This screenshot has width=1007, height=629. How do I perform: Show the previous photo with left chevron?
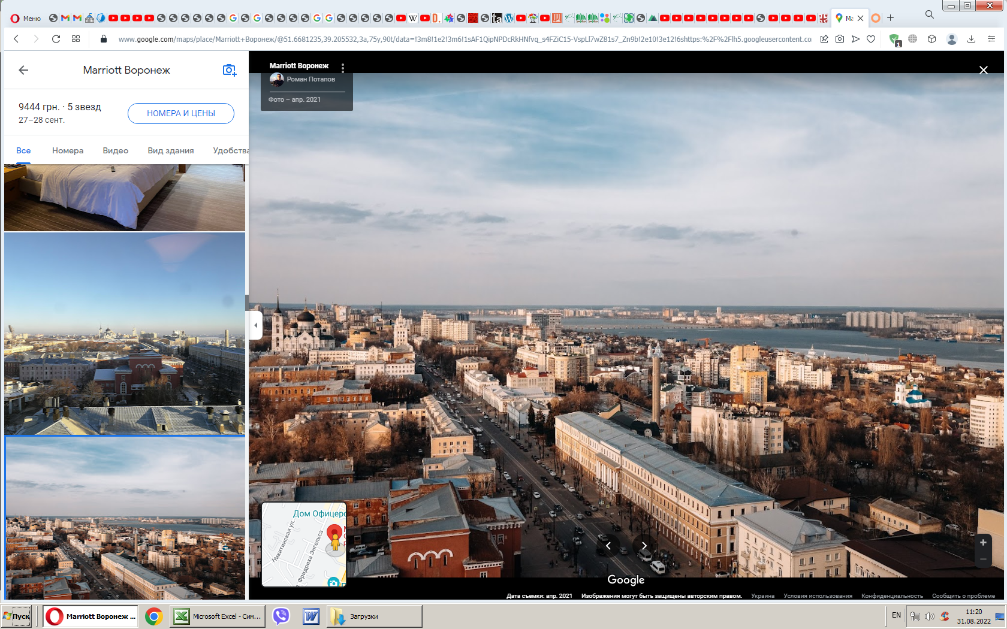coord(608,546)
